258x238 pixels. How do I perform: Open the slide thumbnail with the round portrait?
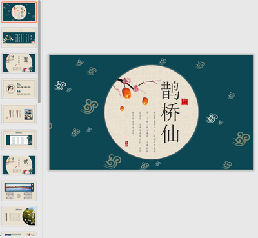click(19, 88)
